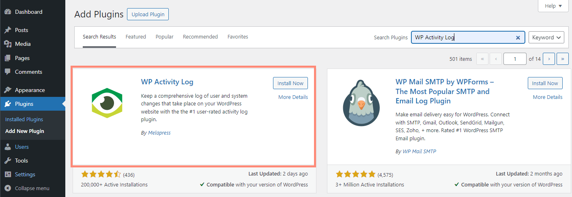572x197 pixels.
Task: Click the Media library icon
Action: (x=8, y=44)
